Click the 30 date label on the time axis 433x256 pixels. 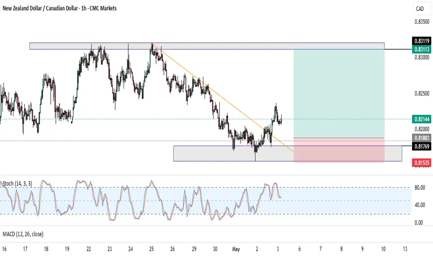pos(215,249)
